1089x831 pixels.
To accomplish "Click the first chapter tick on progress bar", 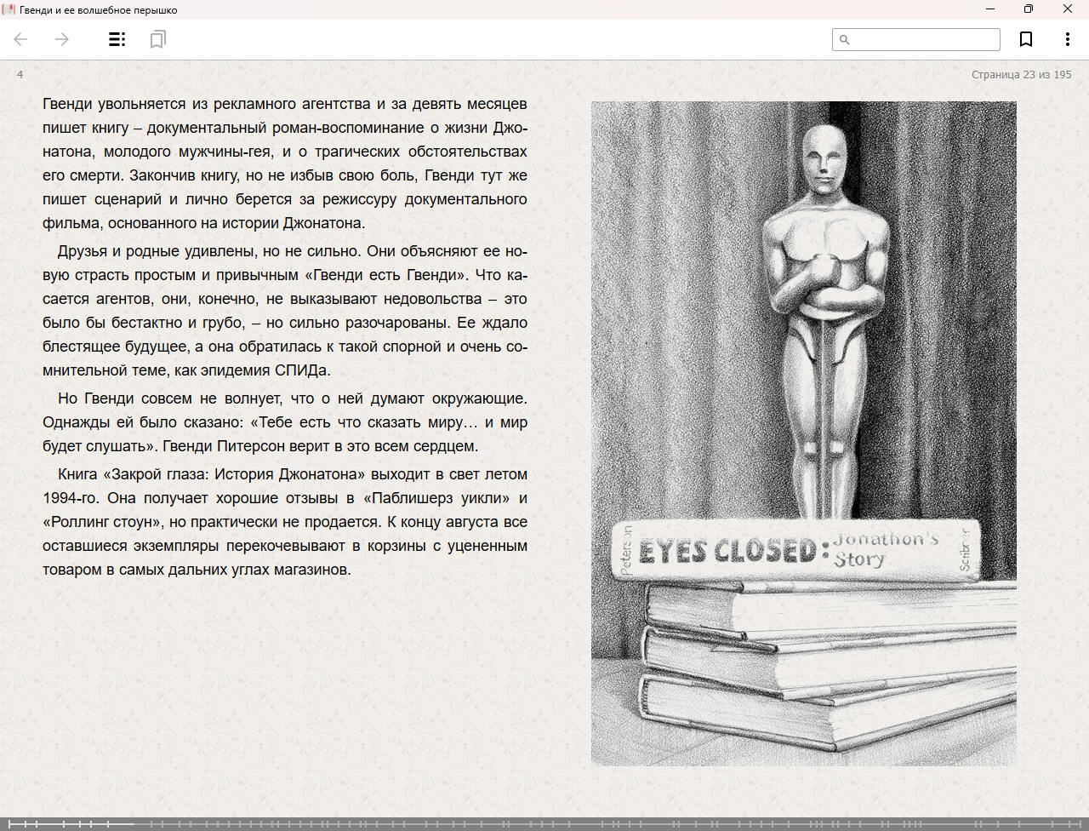I will click(x=25, y=824).
